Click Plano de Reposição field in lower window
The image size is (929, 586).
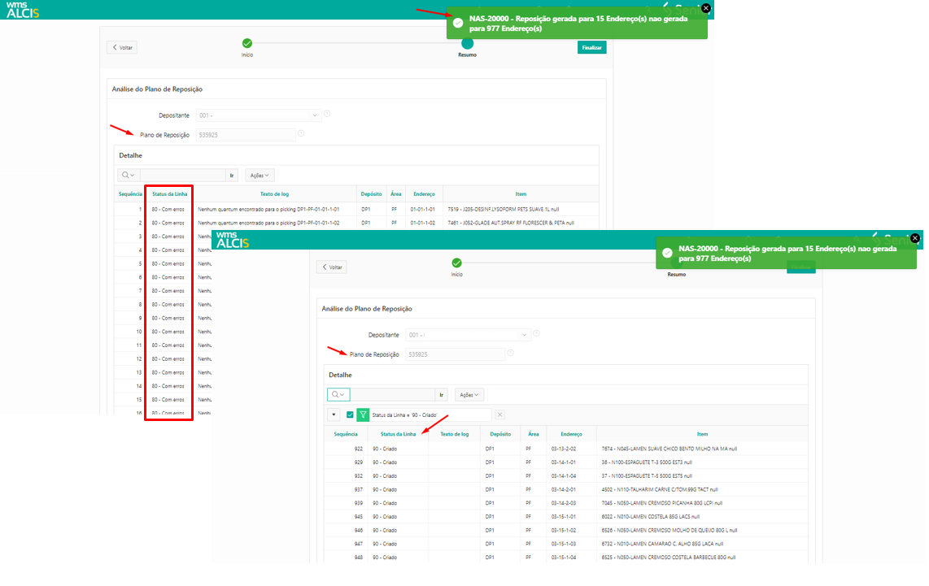[x=455, y=354]
